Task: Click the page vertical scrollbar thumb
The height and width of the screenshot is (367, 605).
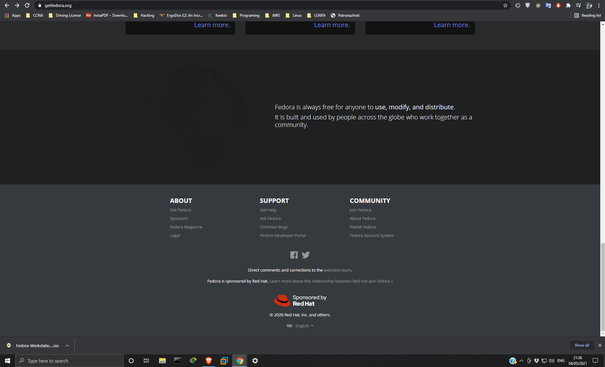Action: [x=603, y=287]
